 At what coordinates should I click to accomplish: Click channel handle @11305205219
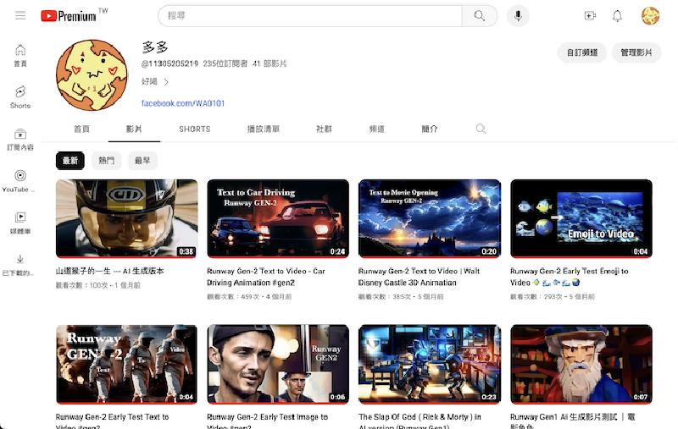(x=169, y=63)
